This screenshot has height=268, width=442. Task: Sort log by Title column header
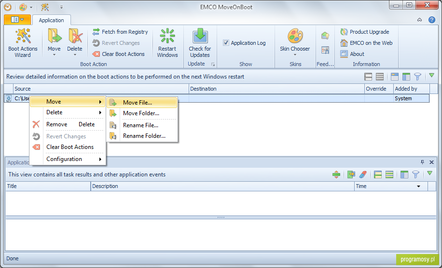48,187
